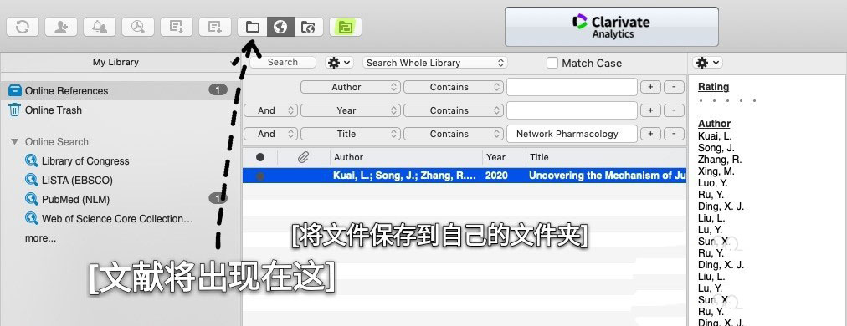Screen dimensions: 847x326
Task: Collapse the Online Search group
Action: pyautogui.click(x=14, y=142)
